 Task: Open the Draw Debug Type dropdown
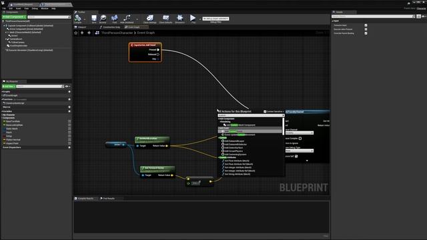(300, 151)
